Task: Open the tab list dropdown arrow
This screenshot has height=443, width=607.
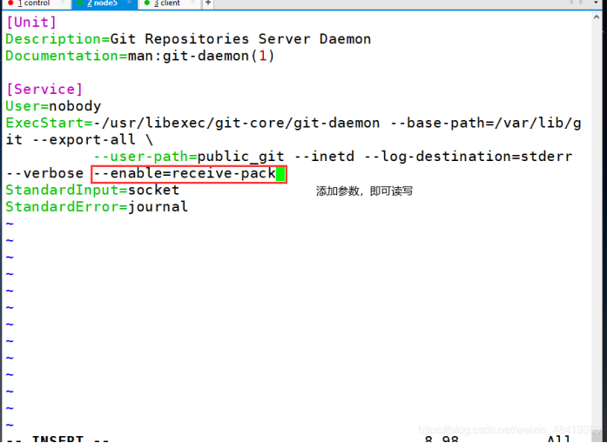Action: tap(597, 3)
